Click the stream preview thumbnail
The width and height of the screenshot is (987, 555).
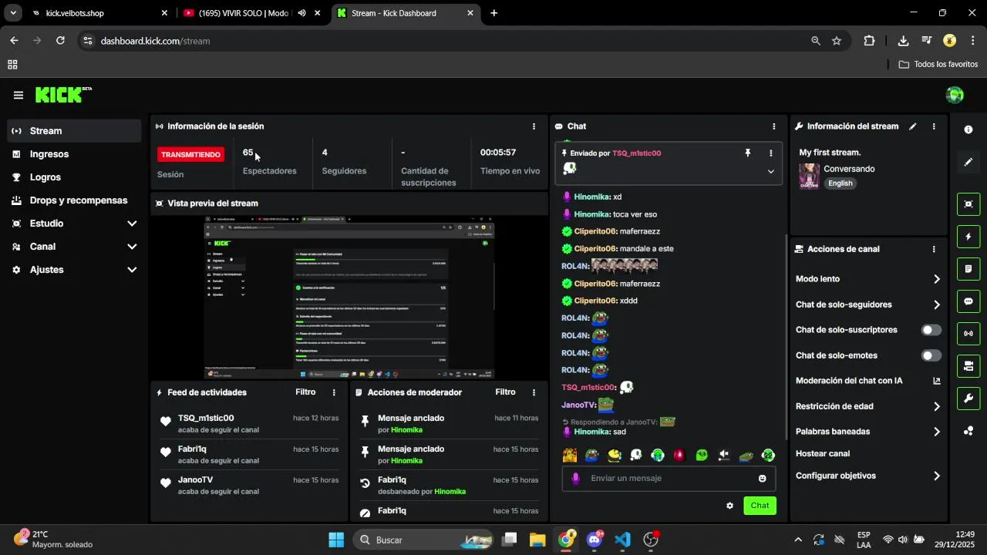tap(349, 298)
